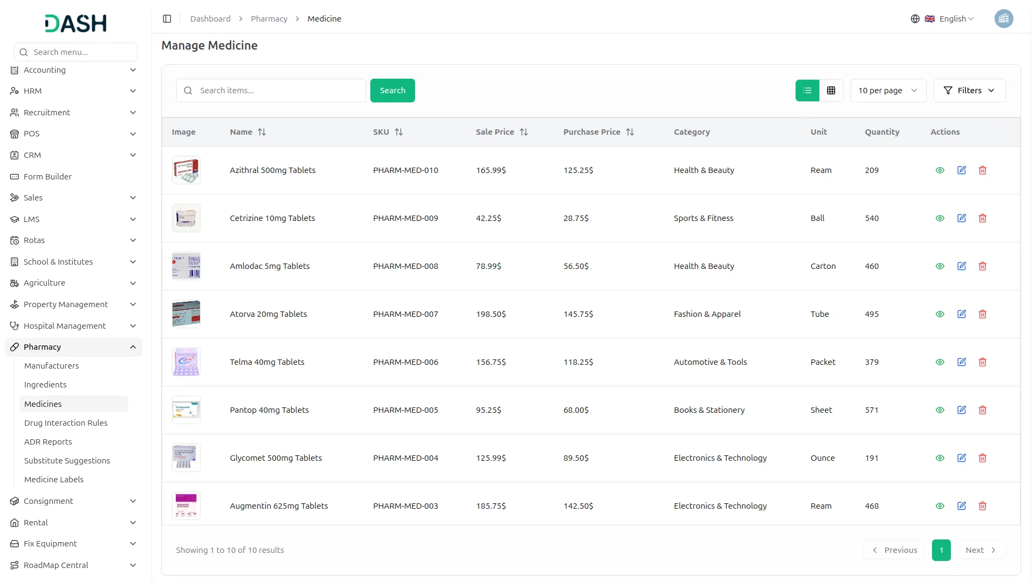Toggle the sidebar collapse icon
The height and width of the screenshot is (582, 1035).
click(x=167, y=19)
